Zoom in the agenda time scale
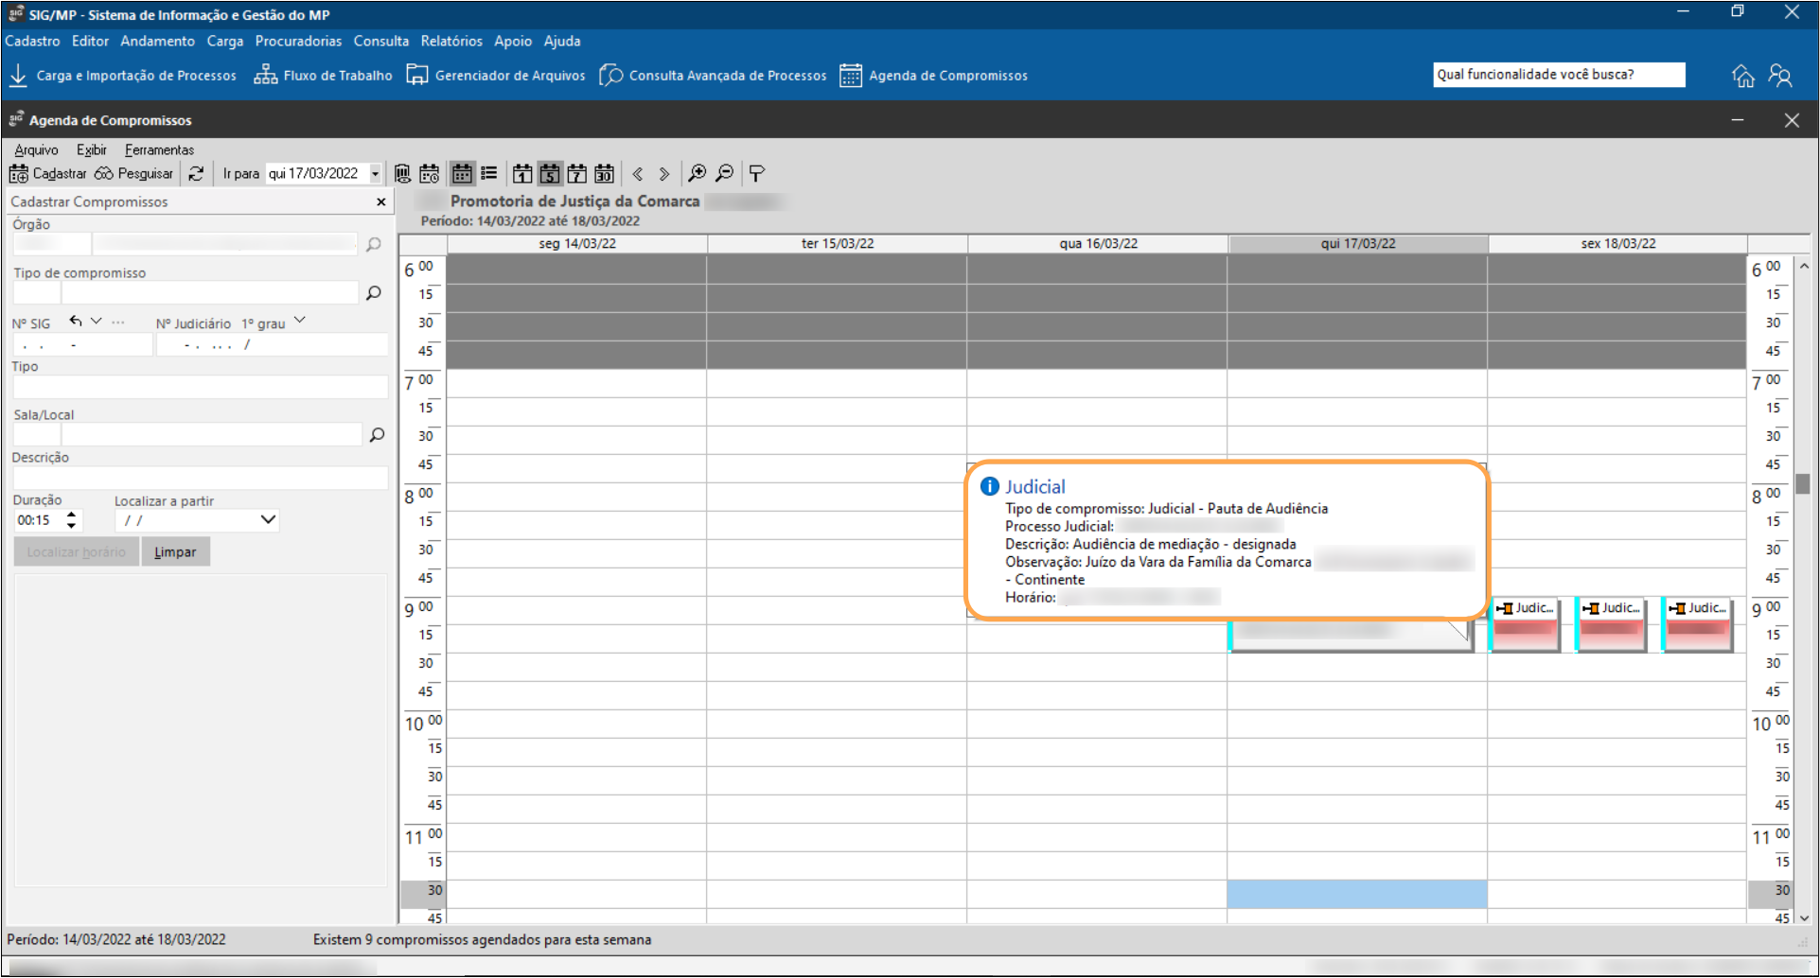Screen dimensions: 1820x978 (698, 174)
